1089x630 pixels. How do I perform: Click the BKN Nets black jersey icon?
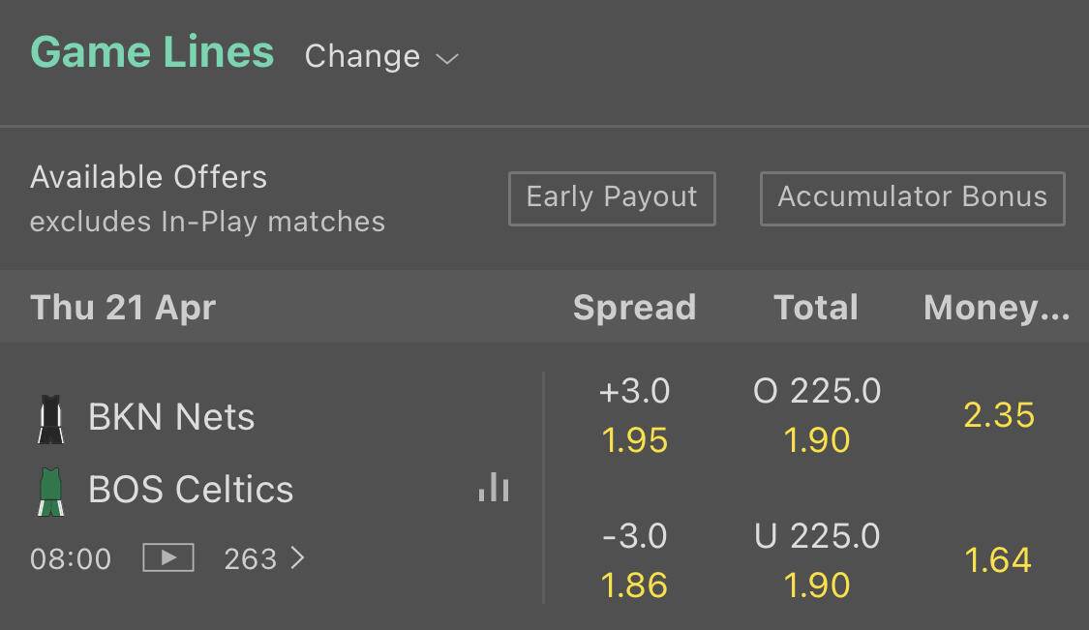click(51, 419)
